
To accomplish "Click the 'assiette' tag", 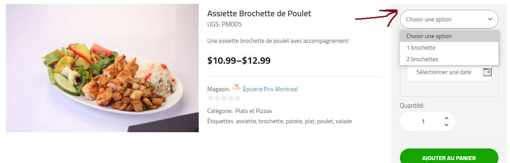I will coord(245,122).
